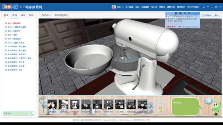Show next recipe steps with right arrow

coord(151,106)
